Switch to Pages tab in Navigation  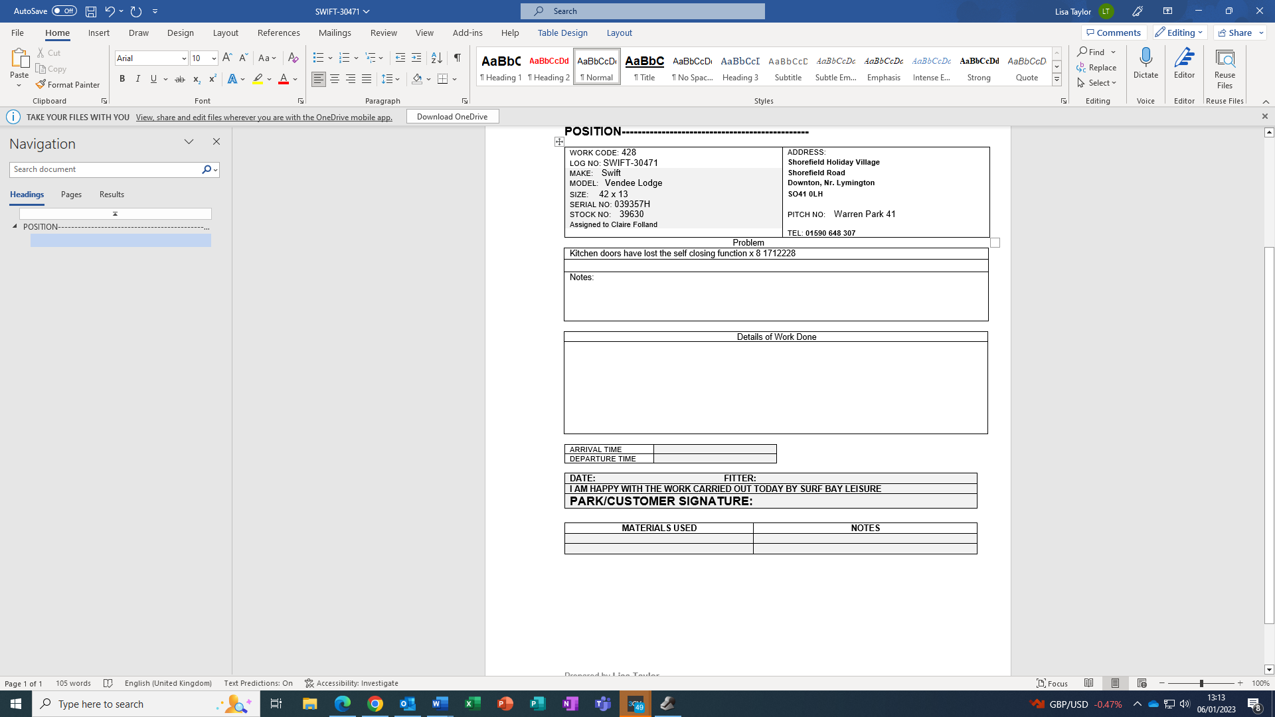[x=71, y=195]
